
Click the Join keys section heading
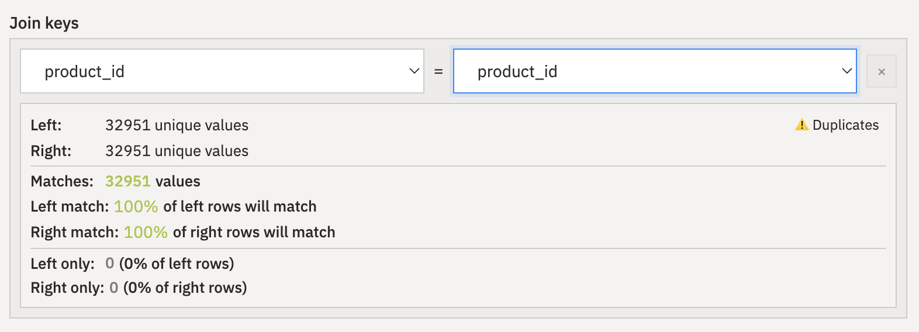44,23
